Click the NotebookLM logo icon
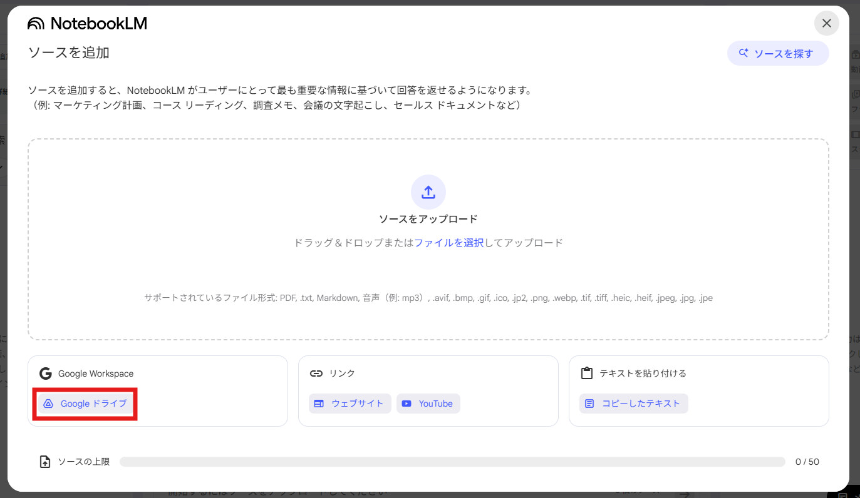The height and width of the screenshot is (498, 860). coord(36,24)
